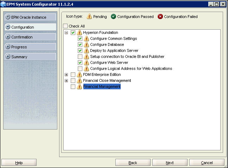Click the Confirmation step arrow icon
The width and height of the screenshot is (228, 168).
click(8, 37)
